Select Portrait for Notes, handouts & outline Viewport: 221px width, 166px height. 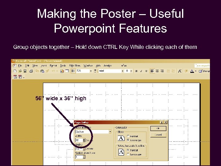coord(128,150)
